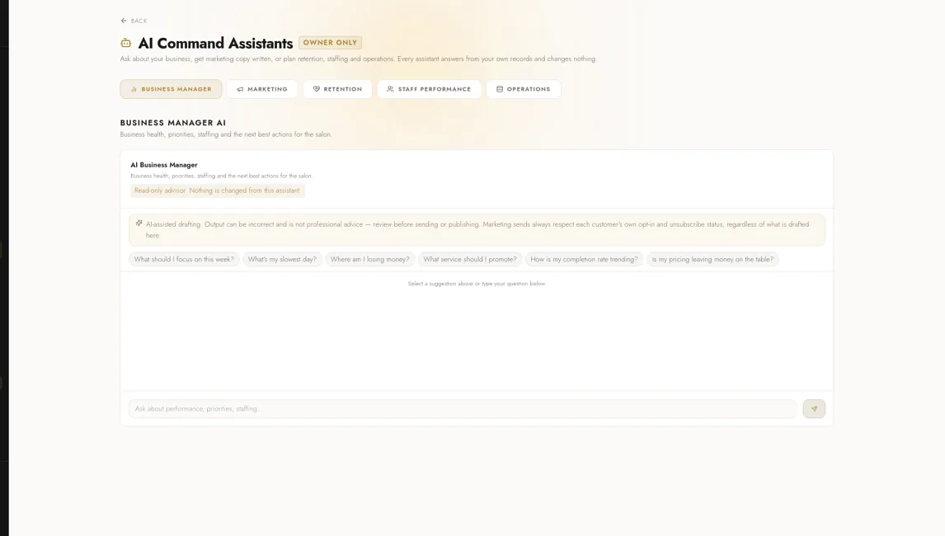Image resolution: width=945 pixels, height=536 pixels.
Task: Open the Staff Performance tab
Action: (x=429, y=89)
